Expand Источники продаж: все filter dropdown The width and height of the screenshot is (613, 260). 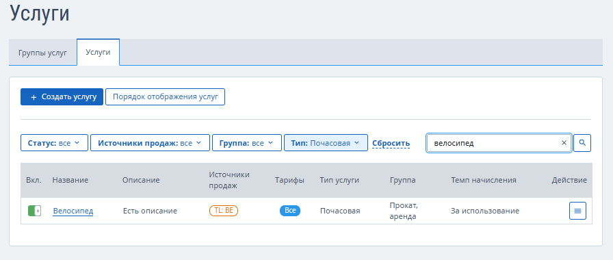[150, 143]
